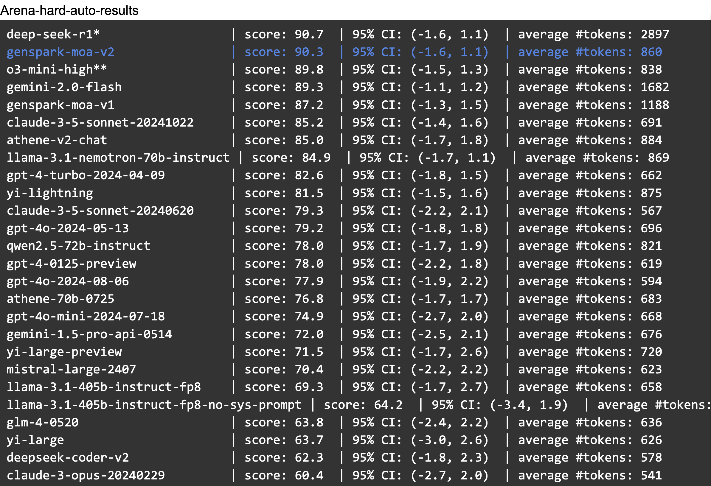This screenshot has width=711, height=486.
Task: Click claude-3-5-sonnet-20241022 model name
Action: pos(100,123)
